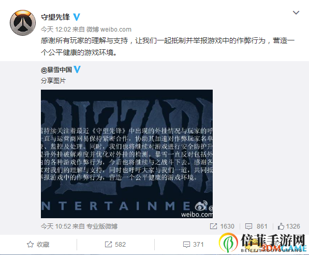Open original post time 今天 10:52
This screenshot has width=309, height=255.
point(56,226)
